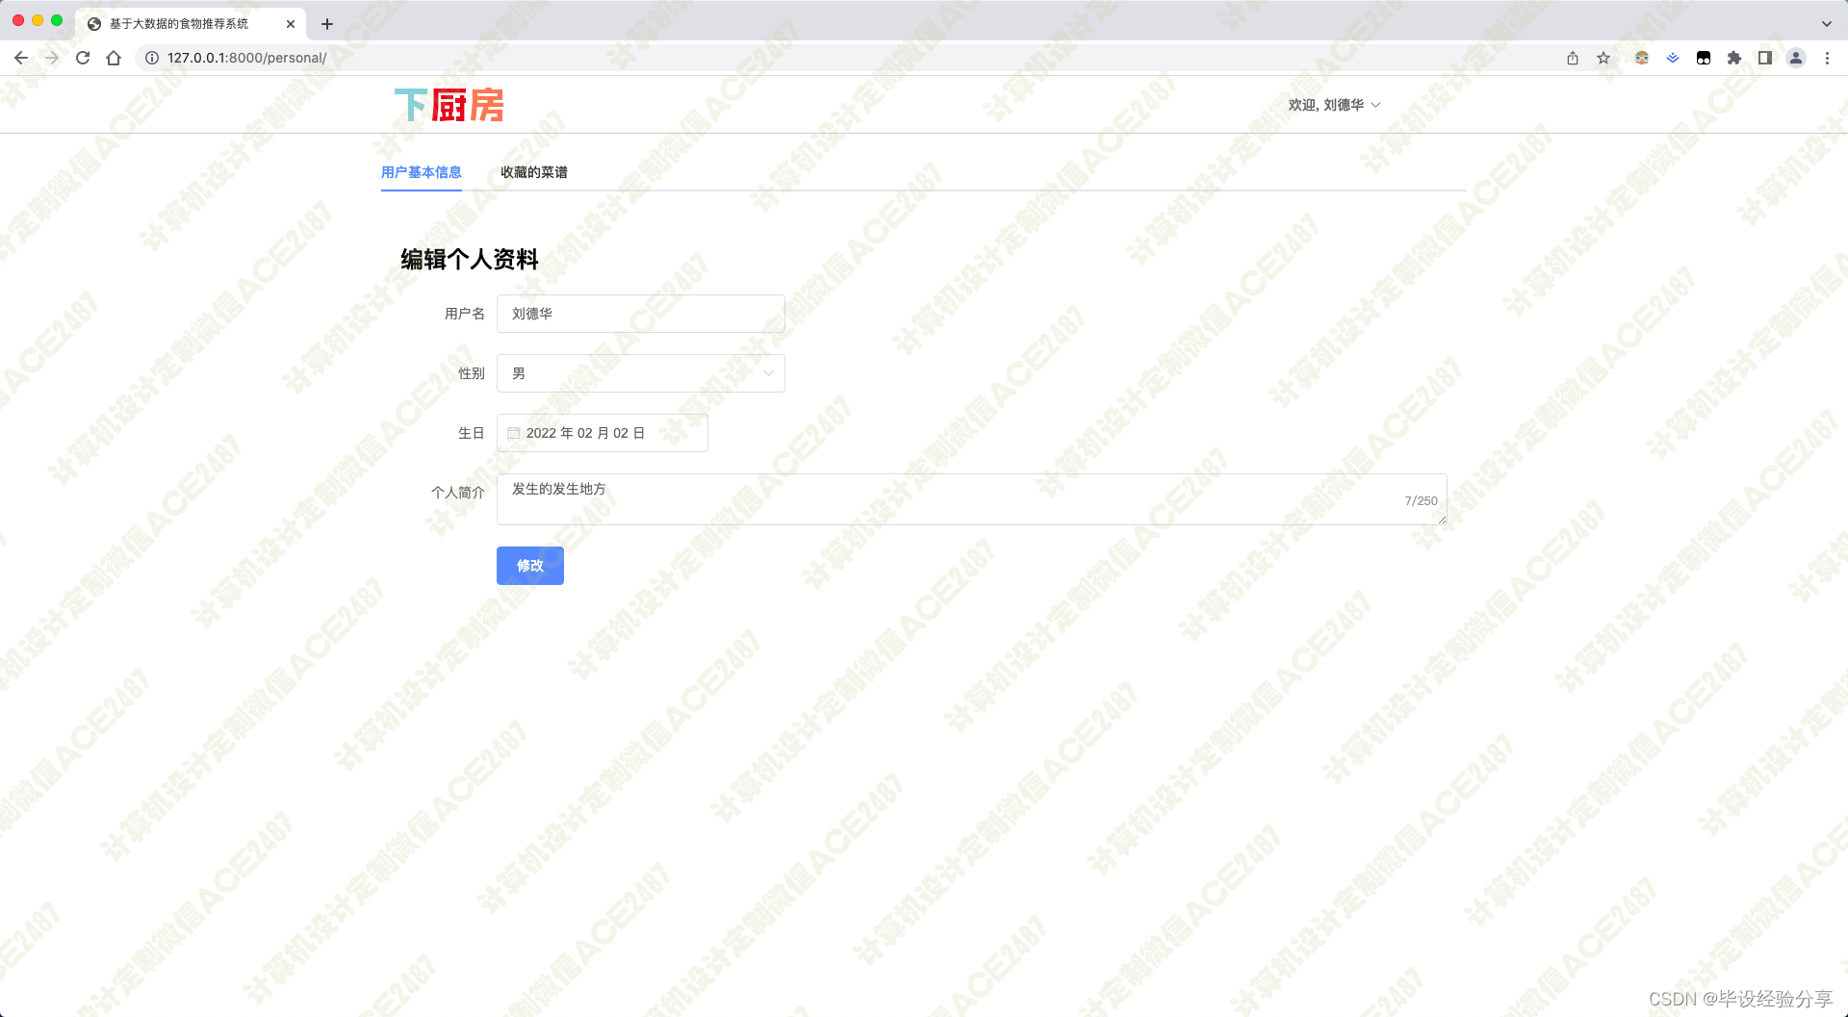Screen dimensions: 1848x1017
Task: Open the 生日 date picker field
Action: point(603,433)
